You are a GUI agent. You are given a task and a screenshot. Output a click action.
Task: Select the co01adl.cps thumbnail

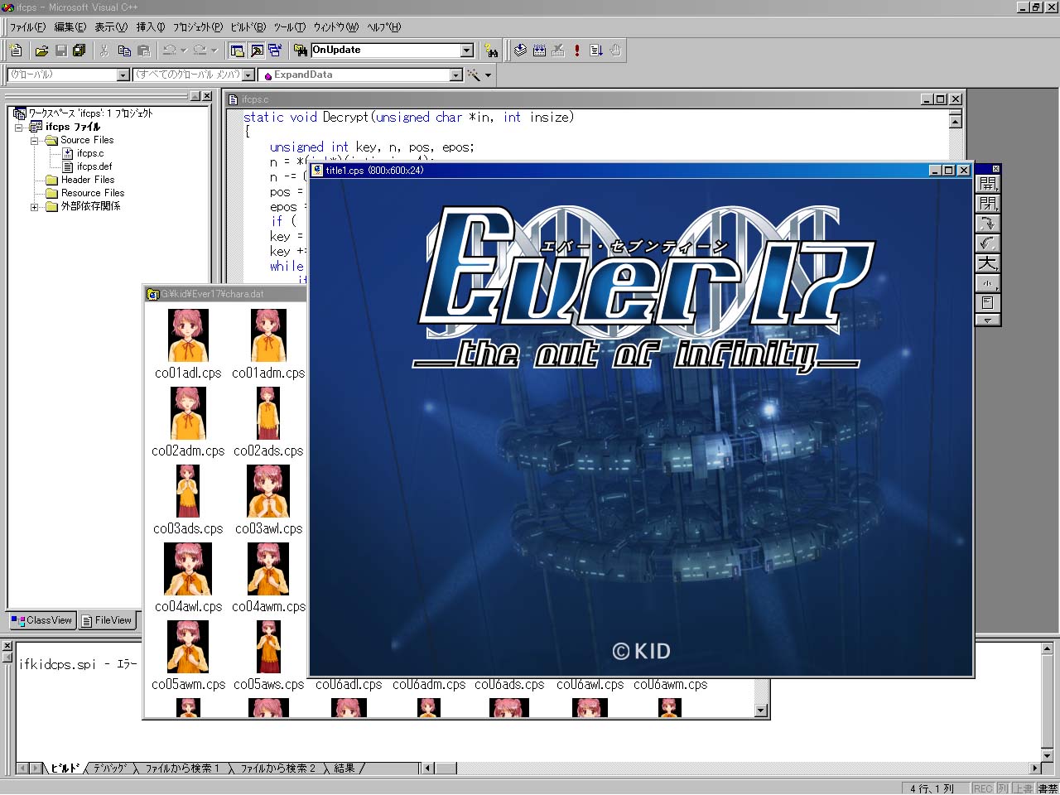pos(188,335)
